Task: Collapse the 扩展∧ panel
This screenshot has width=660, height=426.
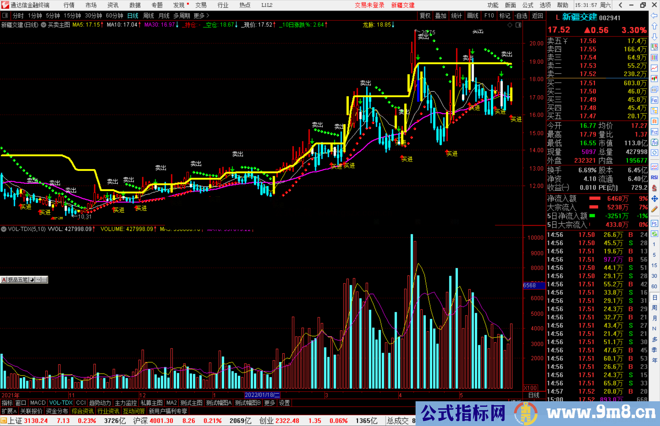Action: 9,411
